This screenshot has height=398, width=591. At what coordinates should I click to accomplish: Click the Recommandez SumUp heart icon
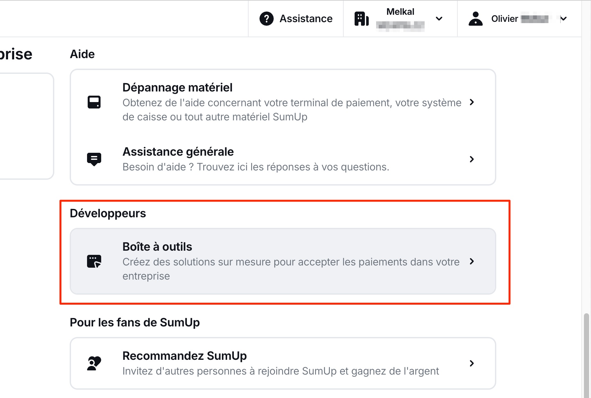click(94, 363)
